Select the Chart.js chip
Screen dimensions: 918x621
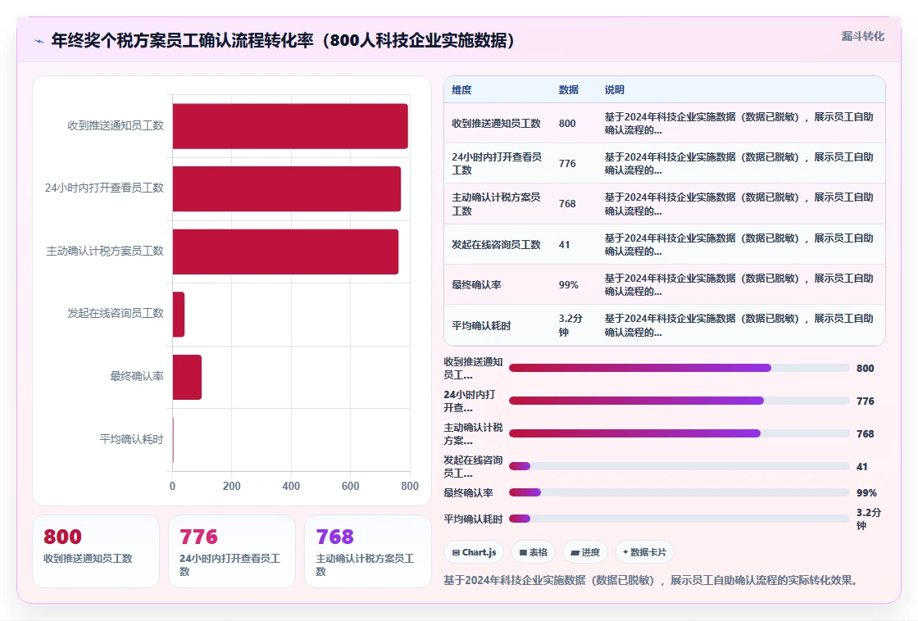[x=474, y=552]
